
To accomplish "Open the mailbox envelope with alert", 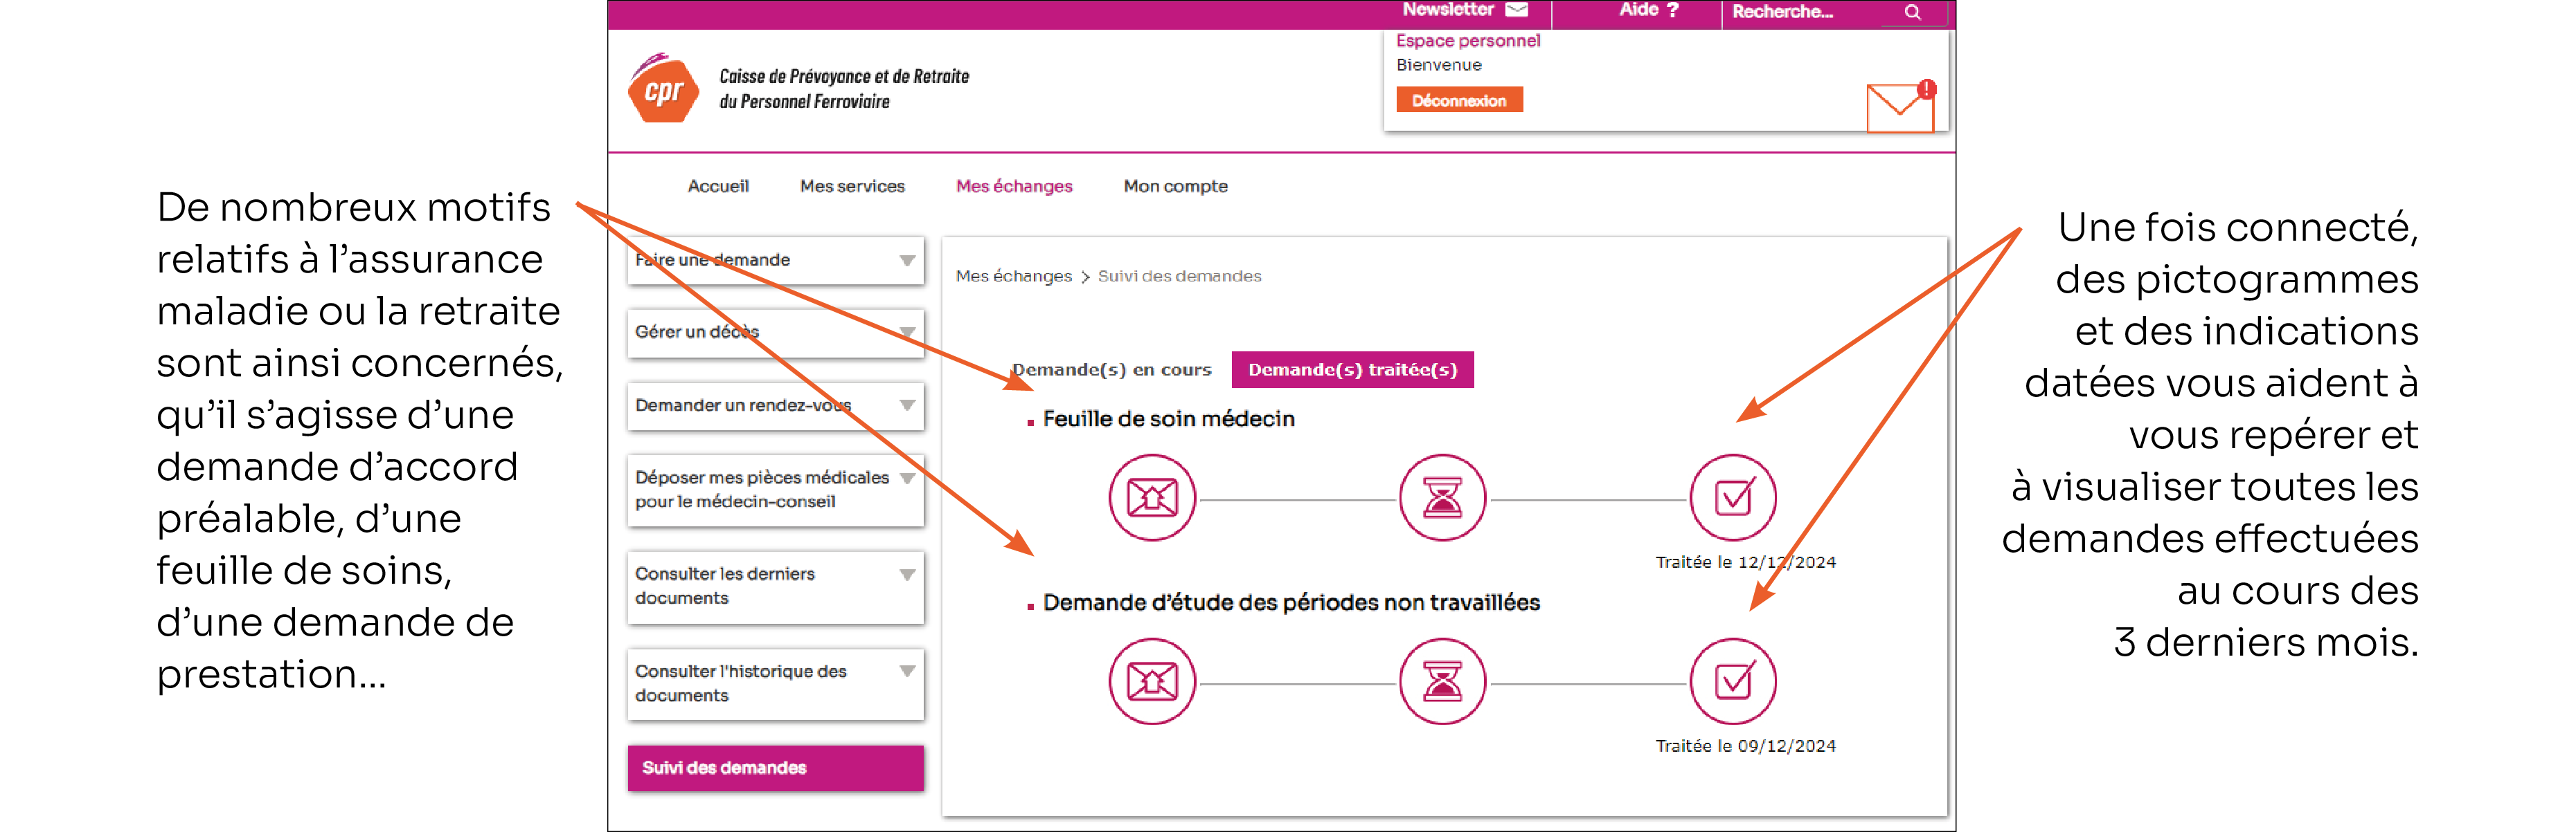I will click(x=1901, y=106).
